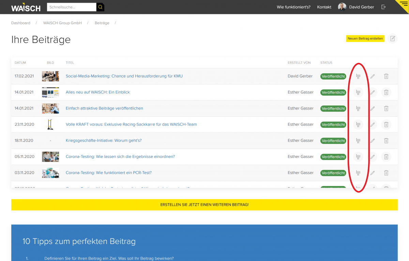Open statistics for Social-Media-Marketing post
This screenshot has height=261, width=409.
pyautogui.click(x=358, y=76)
